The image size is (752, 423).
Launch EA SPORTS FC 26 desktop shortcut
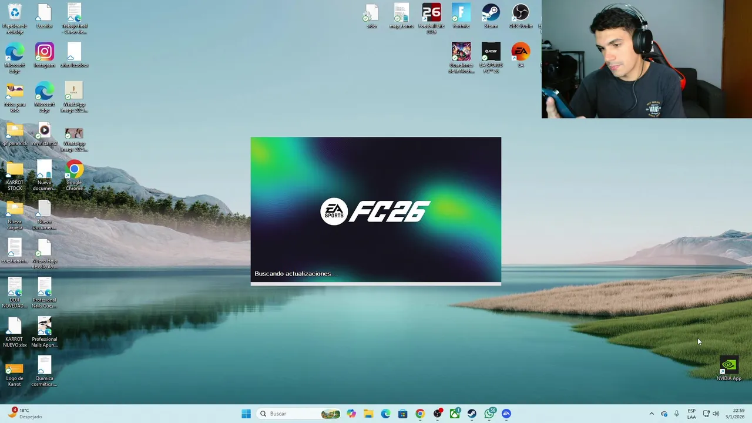click(491, 58)
